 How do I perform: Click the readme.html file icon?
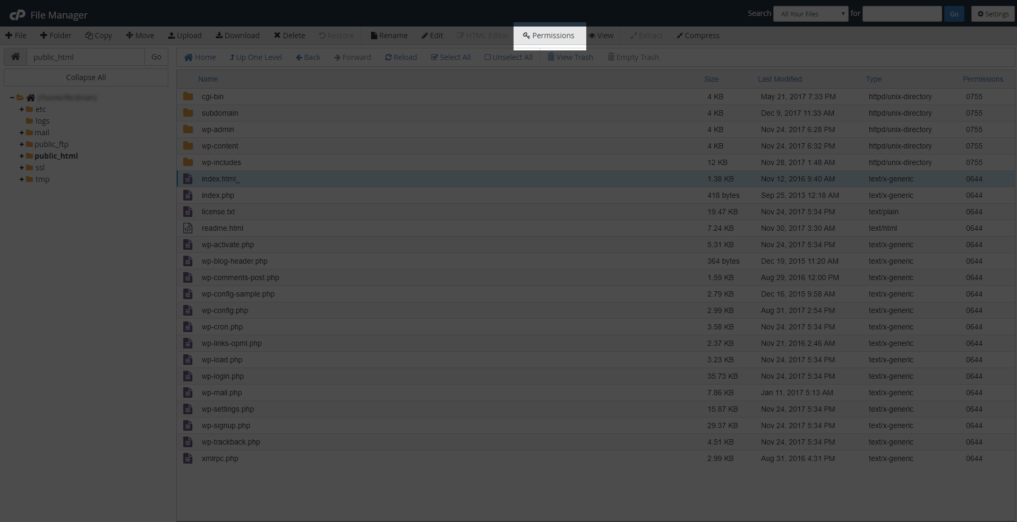click(188, 228)
